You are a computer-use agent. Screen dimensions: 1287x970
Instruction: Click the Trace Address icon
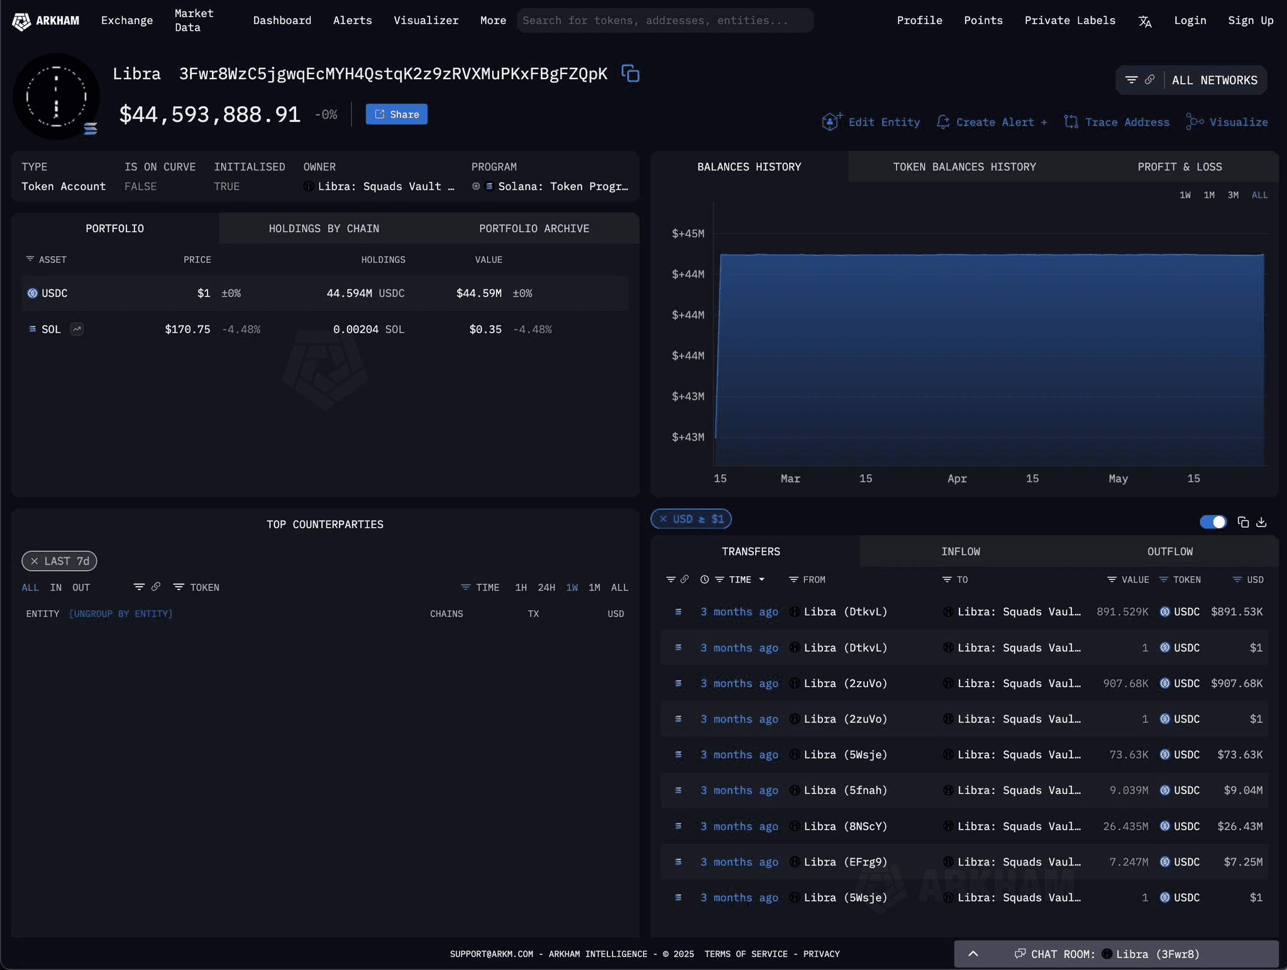(x=1071, y=122)
